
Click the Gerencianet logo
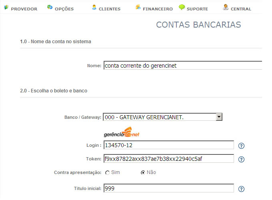pyautogui.click(x=122, y=132)
